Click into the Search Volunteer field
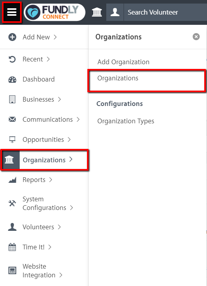The height and width of the screenshot is (286, 207). 165,12
